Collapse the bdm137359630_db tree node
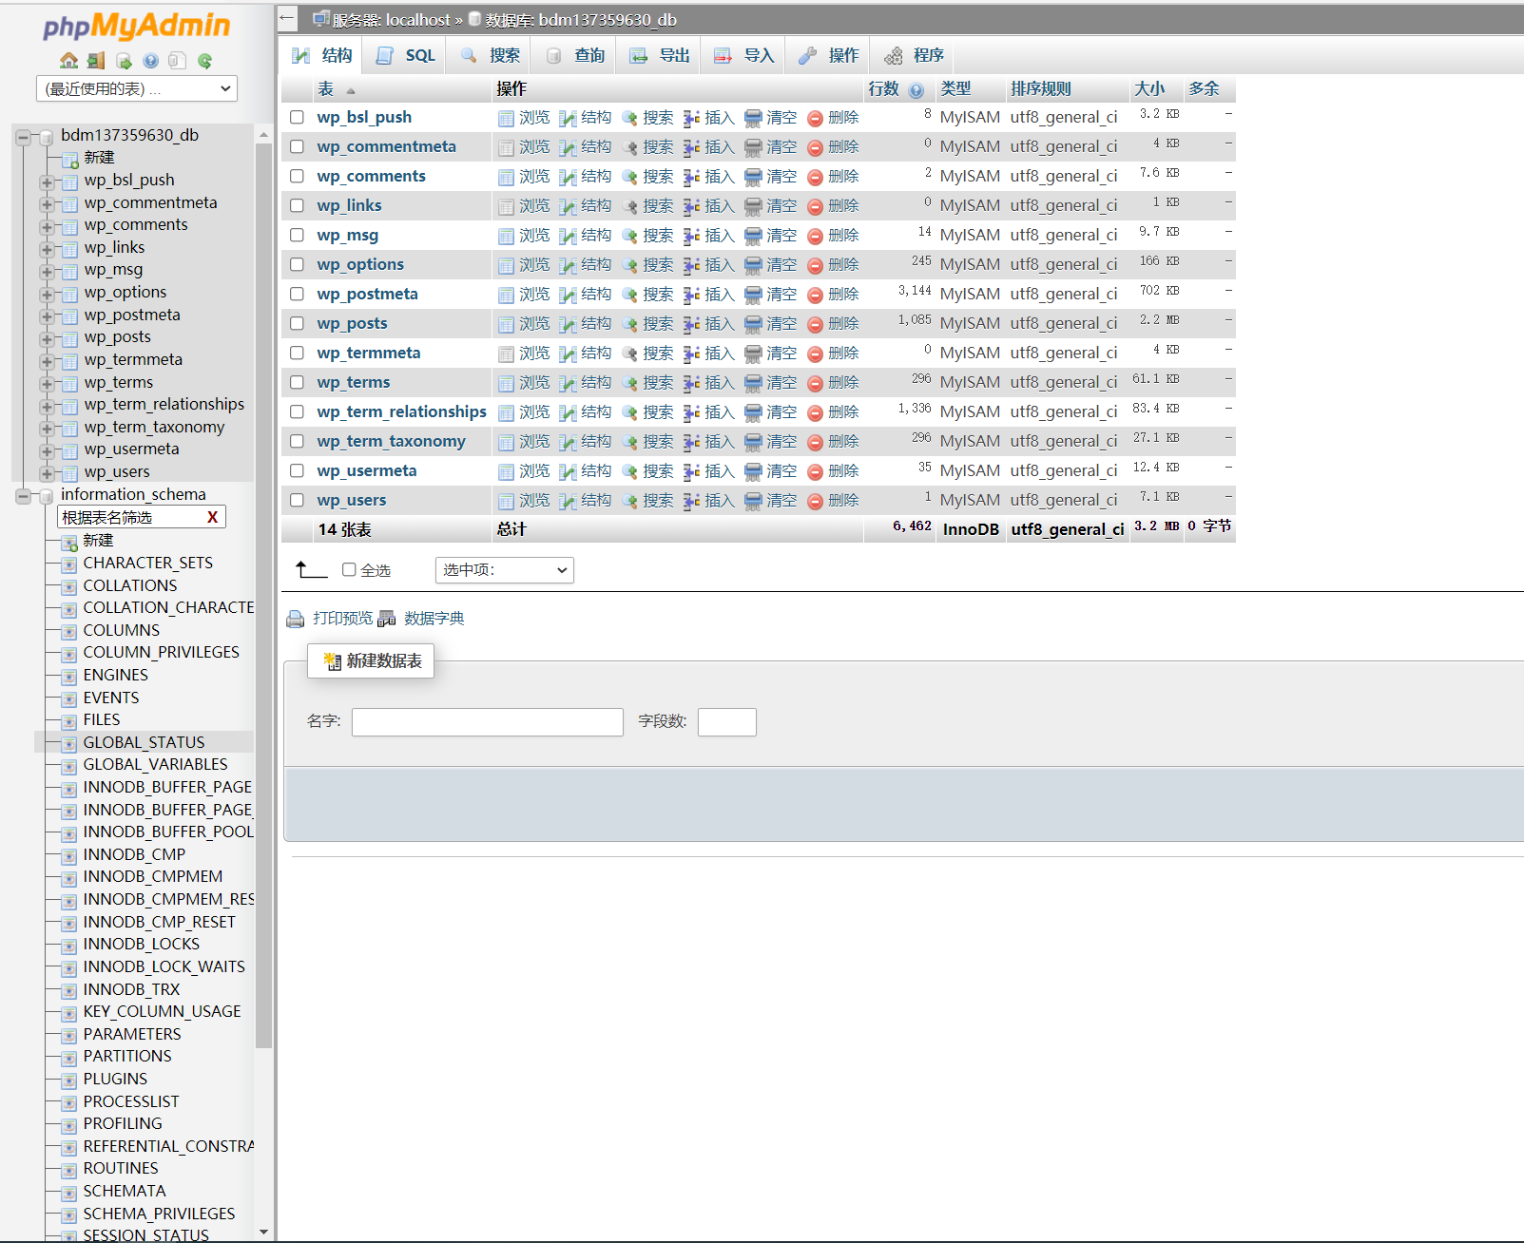1524x1243 pixels. (23, 137)
